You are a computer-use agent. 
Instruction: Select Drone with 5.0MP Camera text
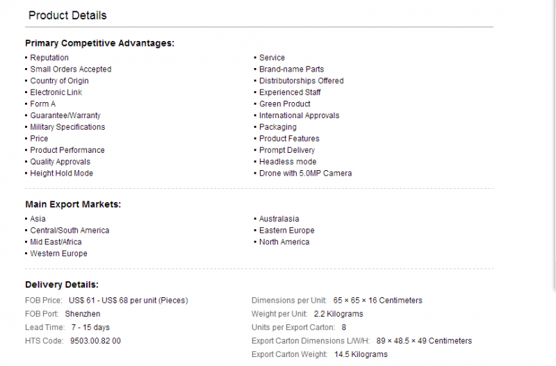click(x=305, y=173)
